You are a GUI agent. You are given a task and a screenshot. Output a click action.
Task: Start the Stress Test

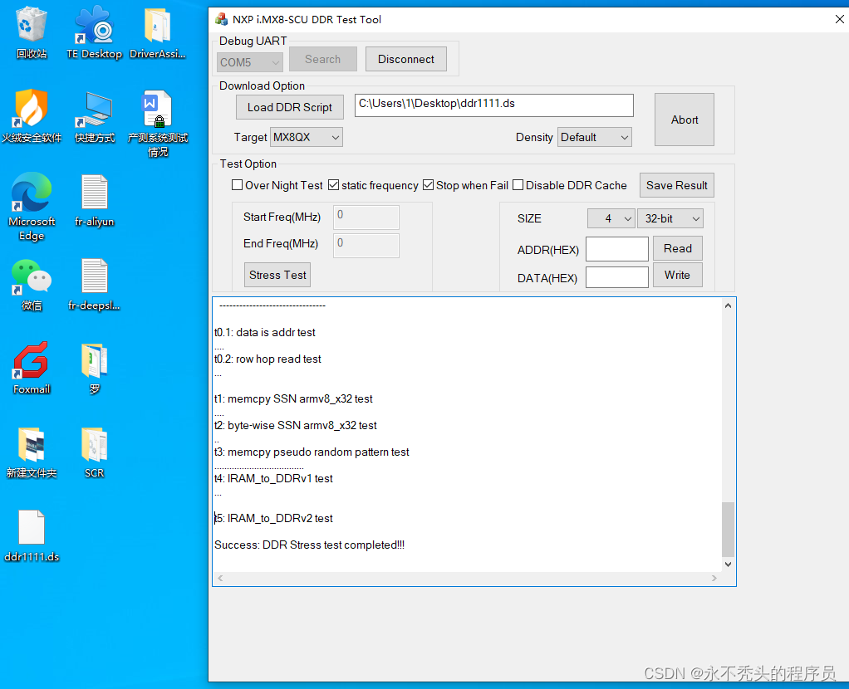pyautogui.click(x=277, y=275)
